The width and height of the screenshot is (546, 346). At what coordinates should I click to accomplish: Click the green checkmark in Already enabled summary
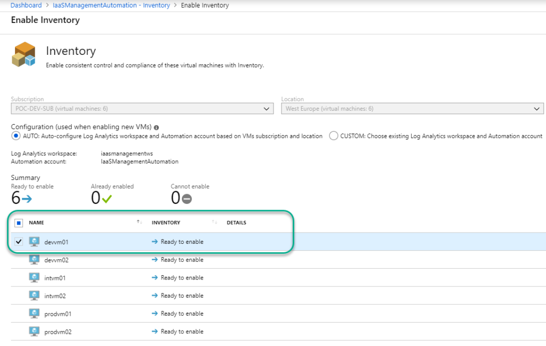(x=107, y=199)
